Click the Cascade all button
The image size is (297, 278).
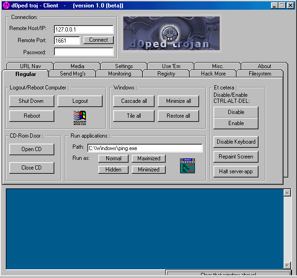click(134, 101)
